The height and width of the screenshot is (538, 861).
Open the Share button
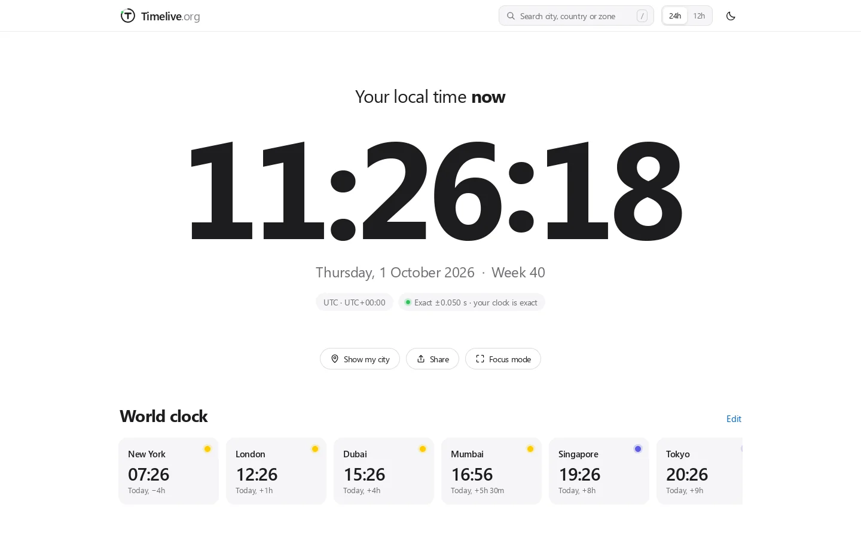click(x=432, y=359)
